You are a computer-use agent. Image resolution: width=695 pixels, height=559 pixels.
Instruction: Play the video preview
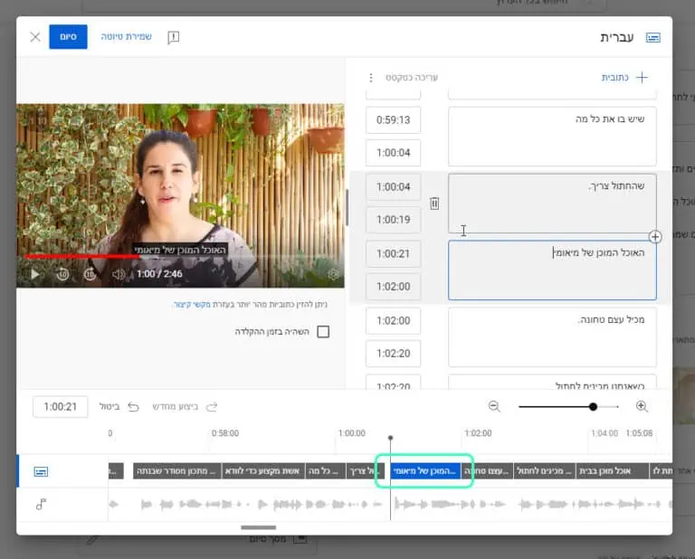(34, 274)
